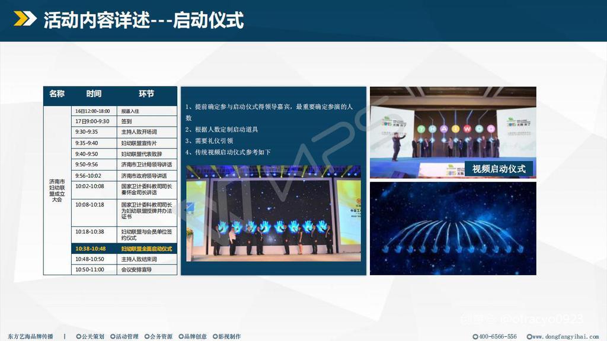Click the 活动管理 footer item
The height and width of the screenshot is (341, 607).
coord(124,336)
